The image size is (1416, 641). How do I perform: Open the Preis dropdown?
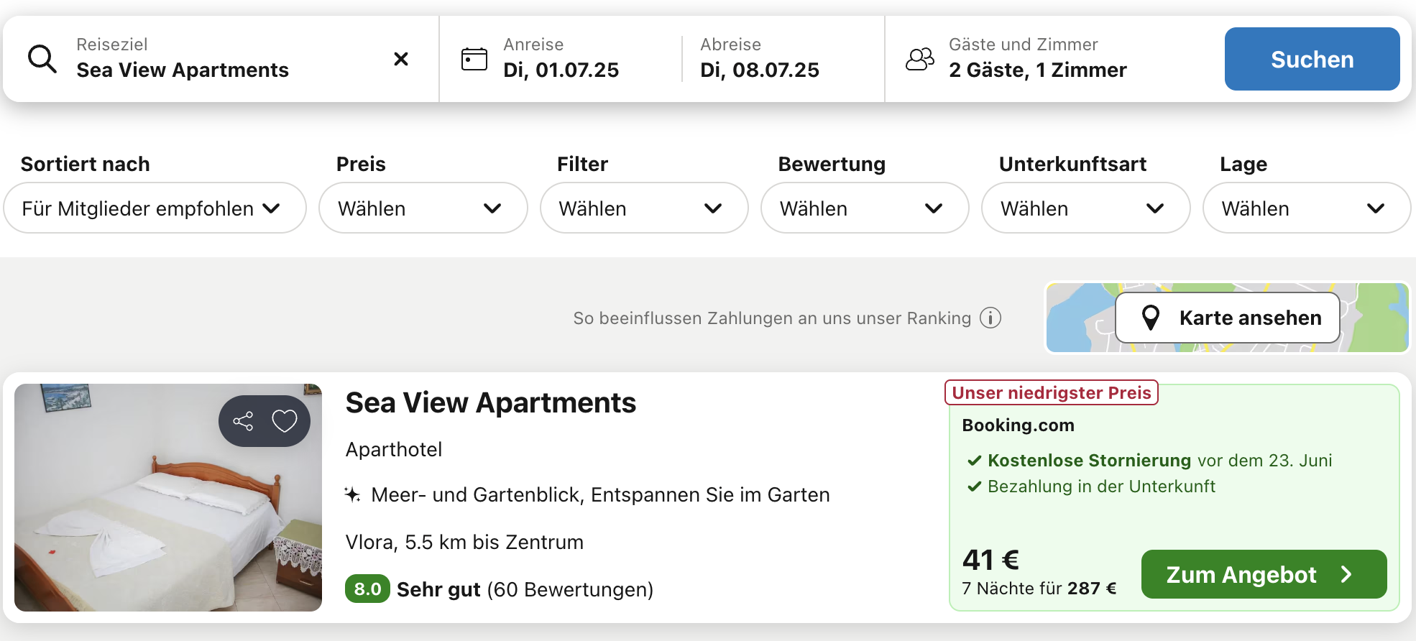423,208
